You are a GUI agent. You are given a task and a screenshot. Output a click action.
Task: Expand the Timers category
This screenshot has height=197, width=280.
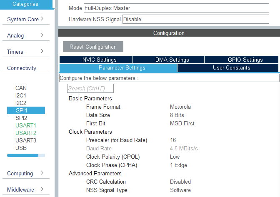point(25,52)
